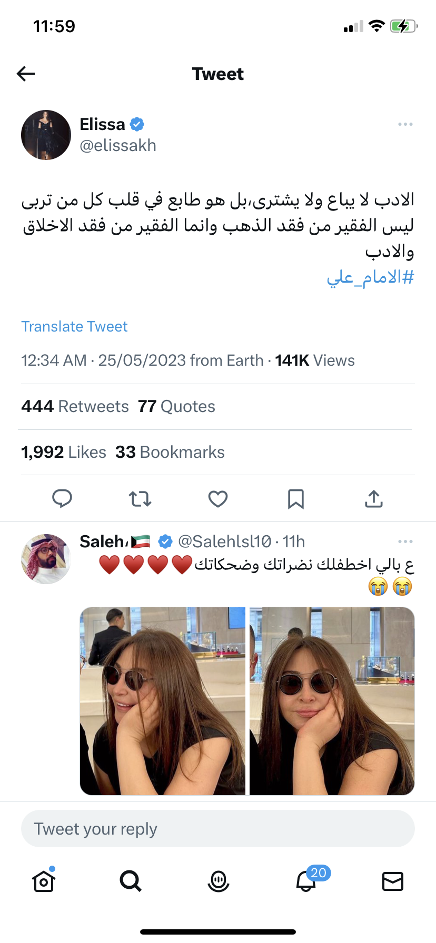
Task: Tap the retweet icon
Action: click(140, 498)
